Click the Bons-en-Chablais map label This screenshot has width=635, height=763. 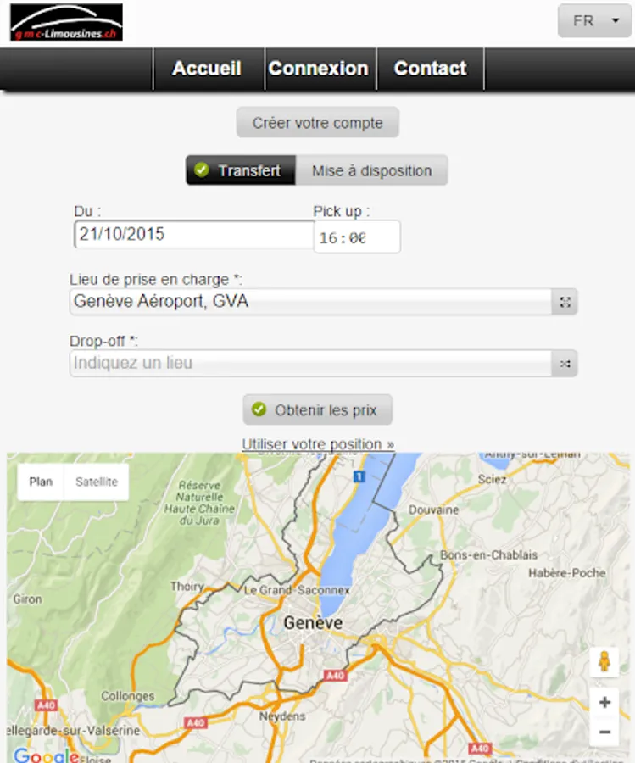[x=489, y=554]
